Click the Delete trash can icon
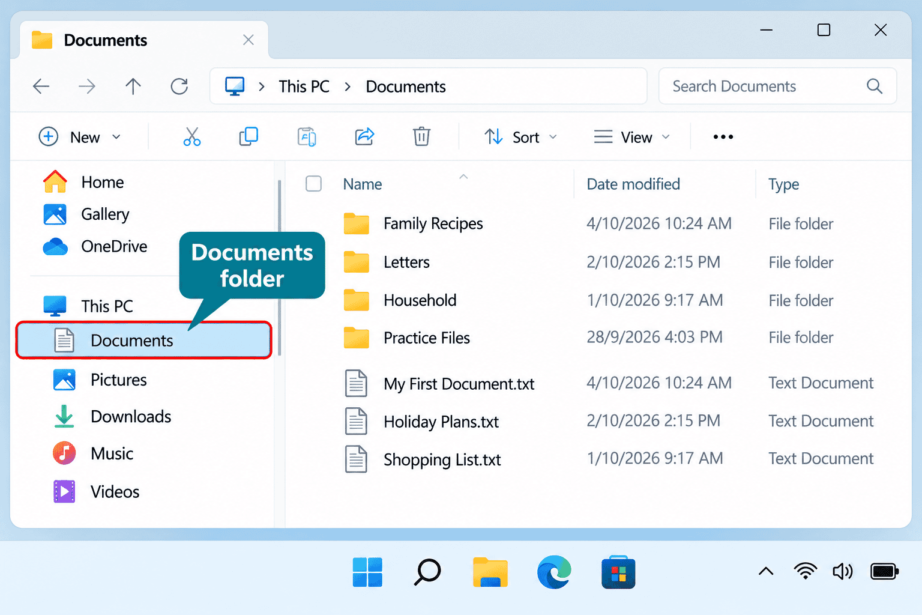 click(421, 137)
